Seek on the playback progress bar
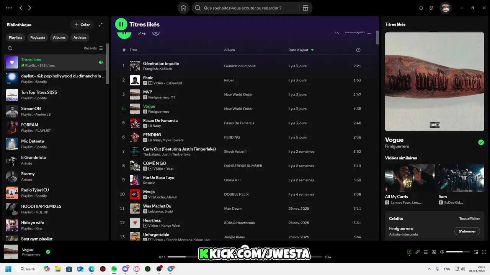 click(x=245, y=257)
